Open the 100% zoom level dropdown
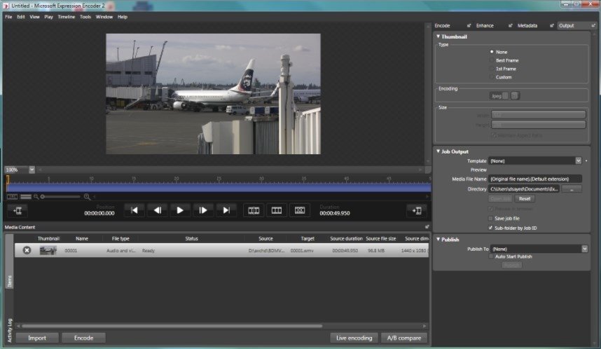Screen dimensions: 601x349 pos(32,170)
